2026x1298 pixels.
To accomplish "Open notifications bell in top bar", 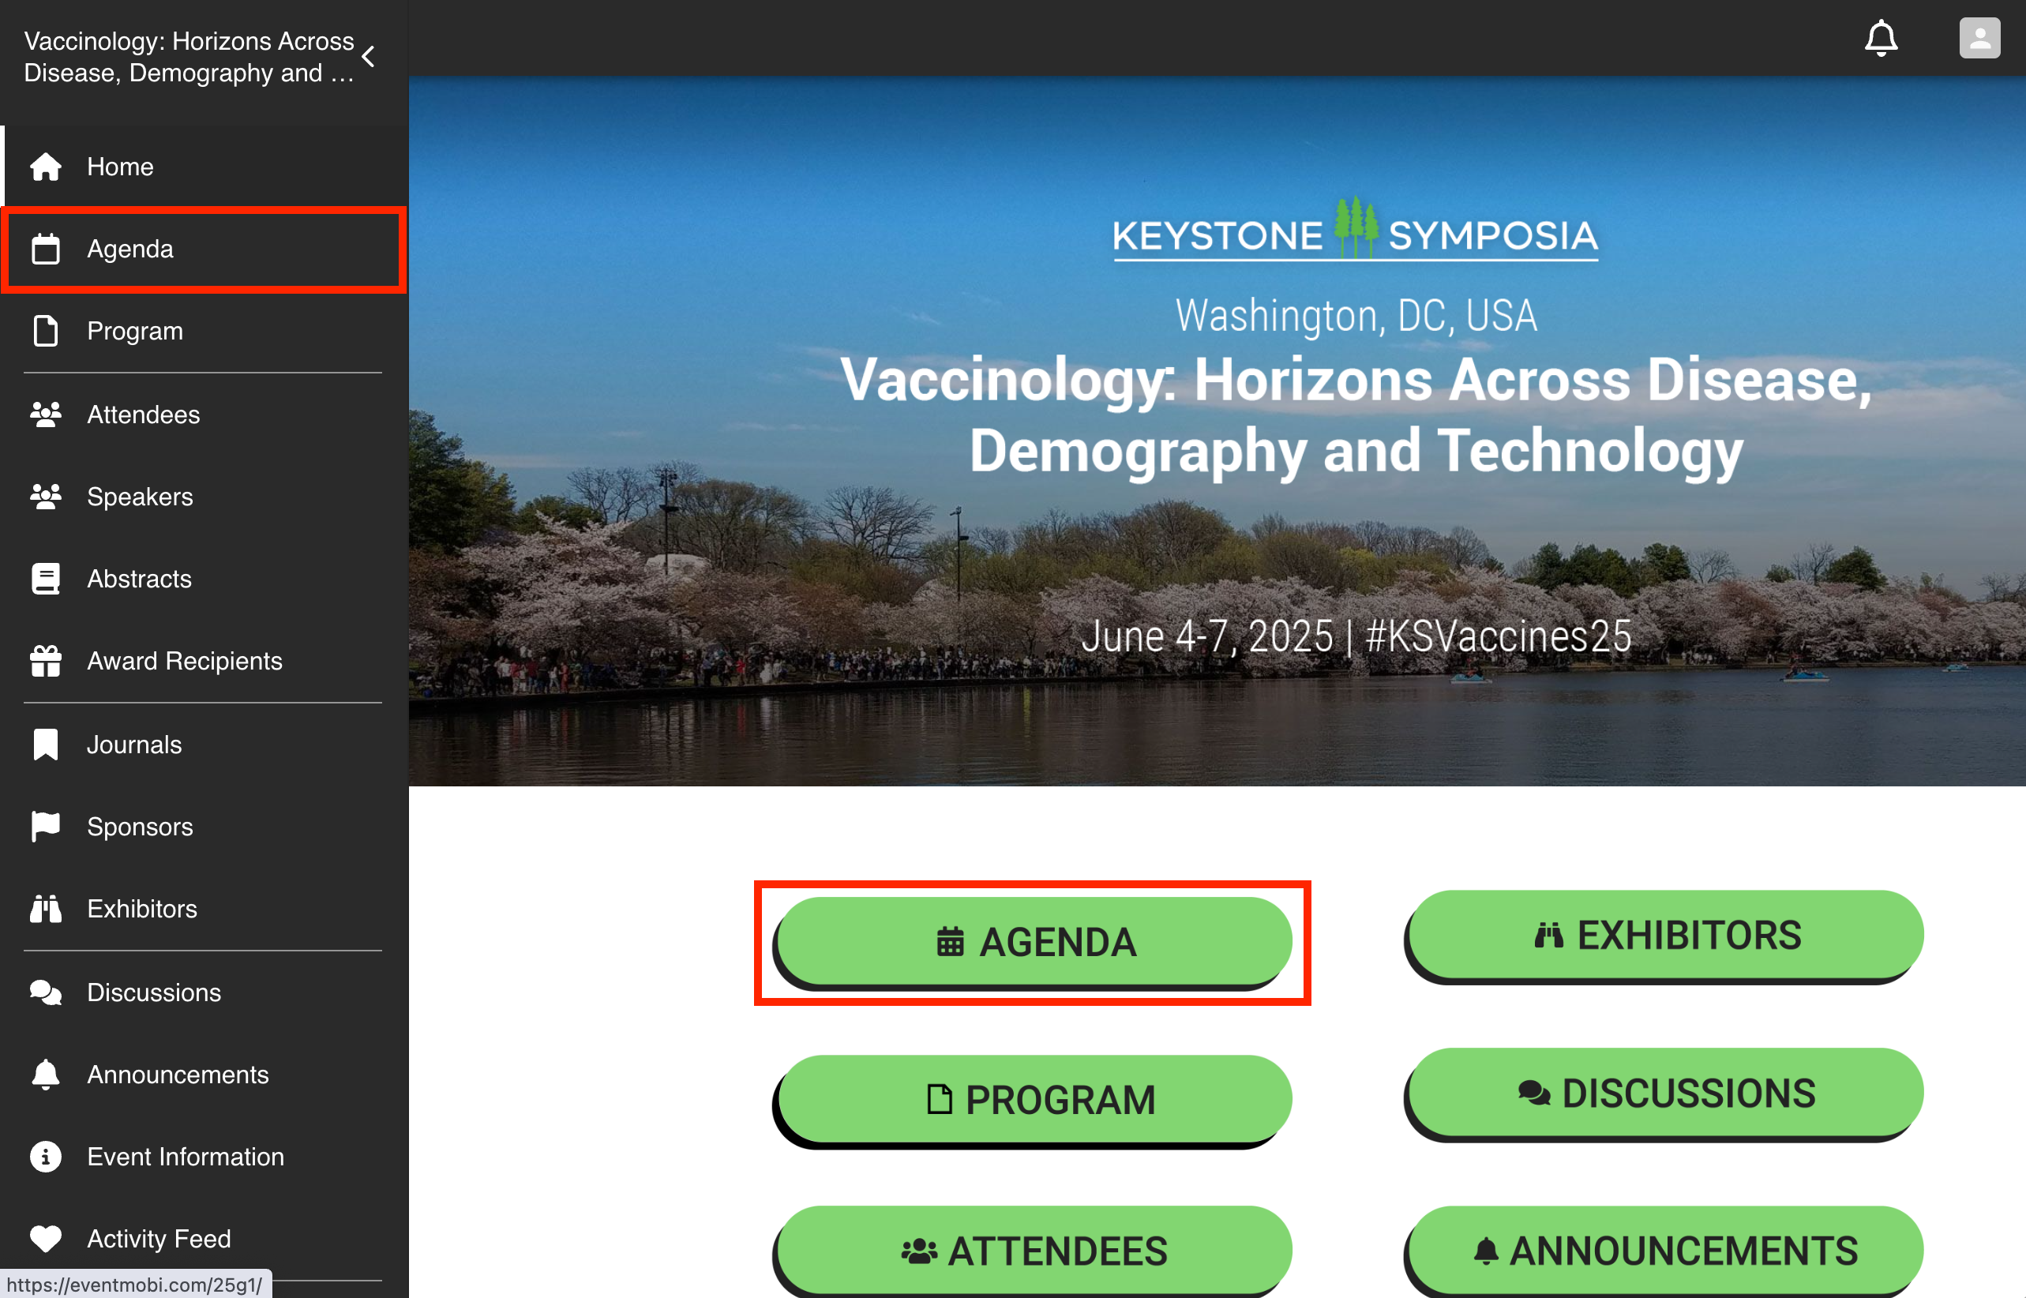I will point(1880,38).
